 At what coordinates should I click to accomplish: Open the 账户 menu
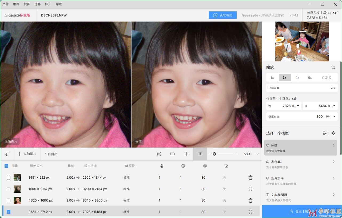coord(48,4)
